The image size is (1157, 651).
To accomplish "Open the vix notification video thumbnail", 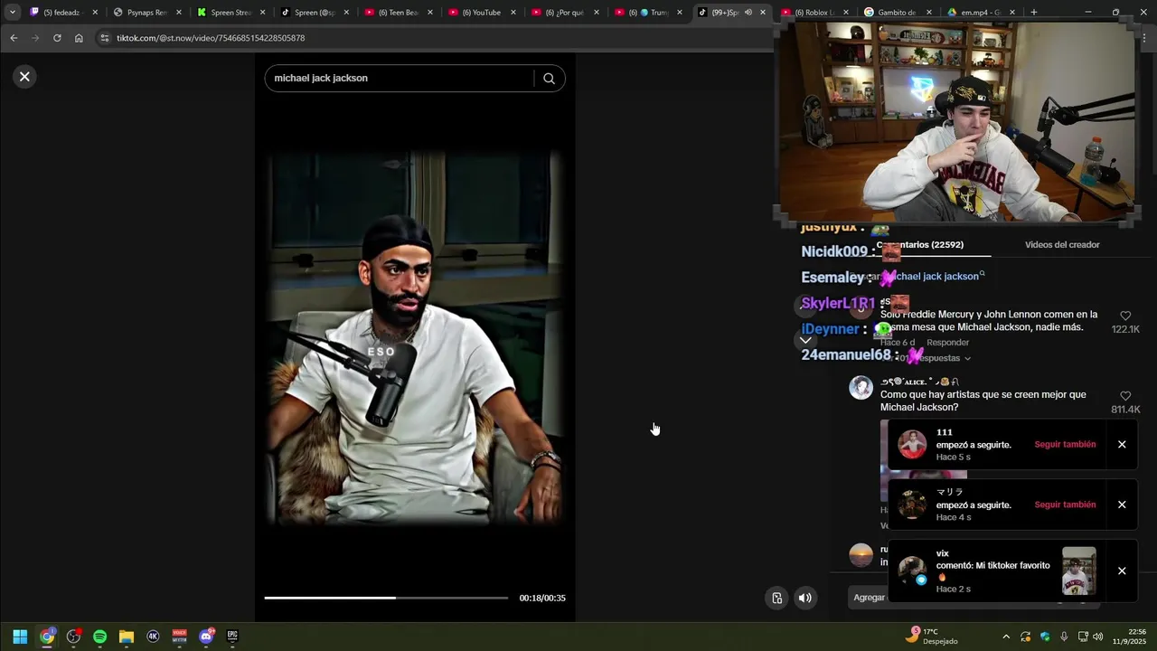I will [1078, 571].
